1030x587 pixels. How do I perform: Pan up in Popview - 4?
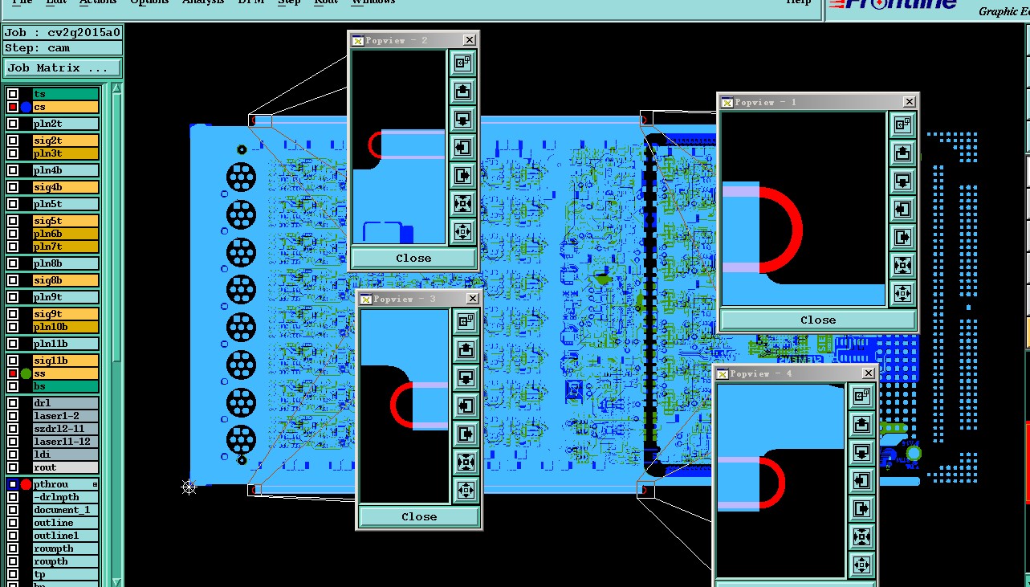(x=861, y=425)
